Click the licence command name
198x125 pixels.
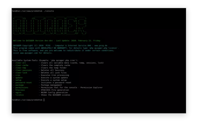click(x=19, y=95)
